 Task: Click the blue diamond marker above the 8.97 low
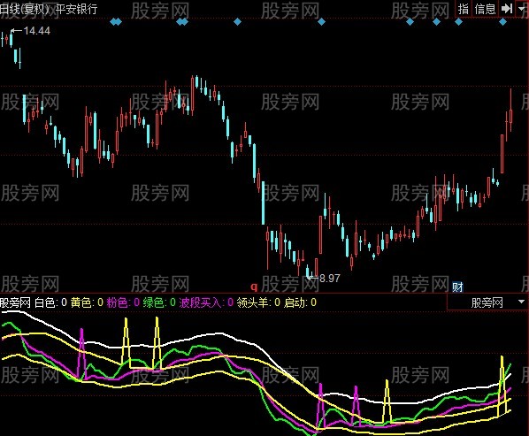click(321, 22)
